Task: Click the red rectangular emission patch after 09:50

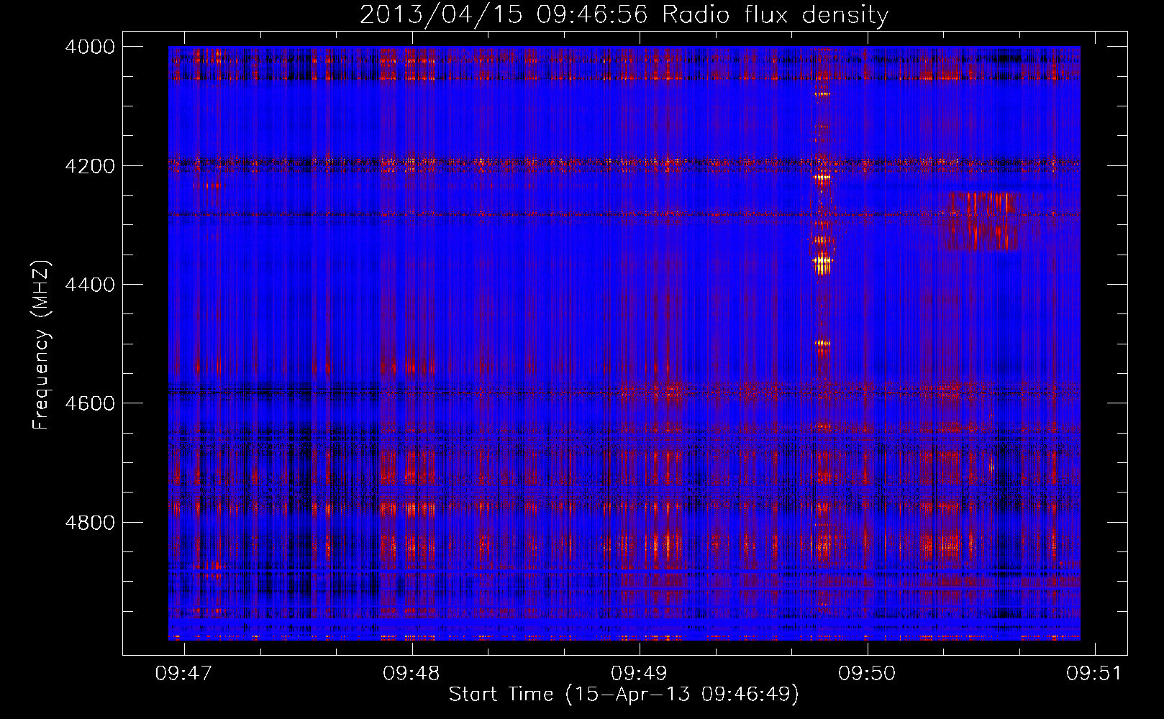Action: click(980, 221)
